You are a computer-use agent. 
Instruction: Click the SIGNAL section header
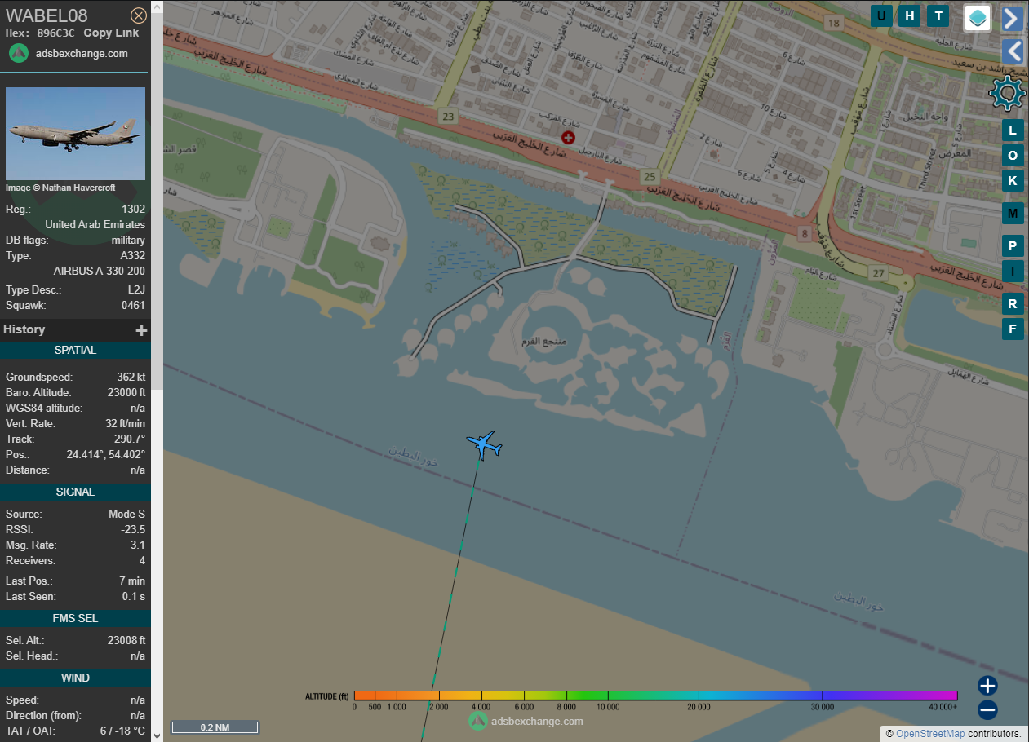click(x=75, y=492)
